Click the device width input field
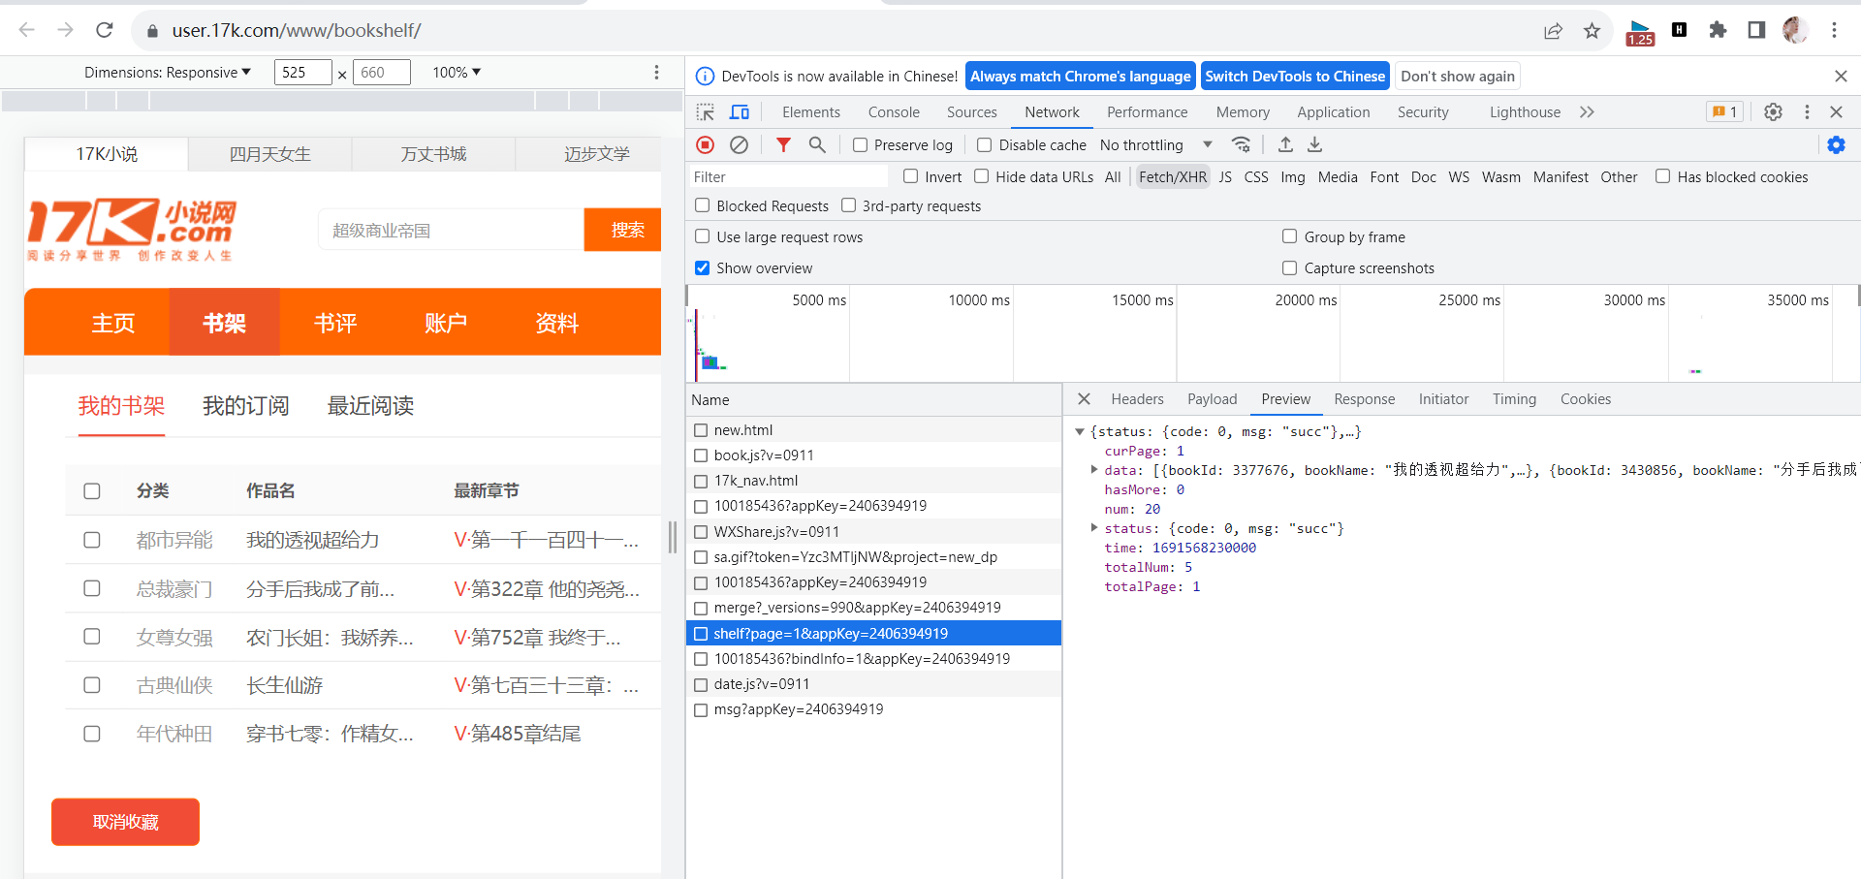Screen dimensions: 1861x879 302,73
